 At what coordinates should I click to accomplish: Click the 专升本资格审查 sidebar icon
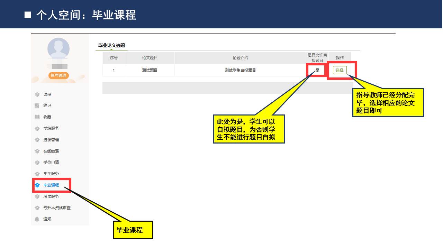(37, 208)
